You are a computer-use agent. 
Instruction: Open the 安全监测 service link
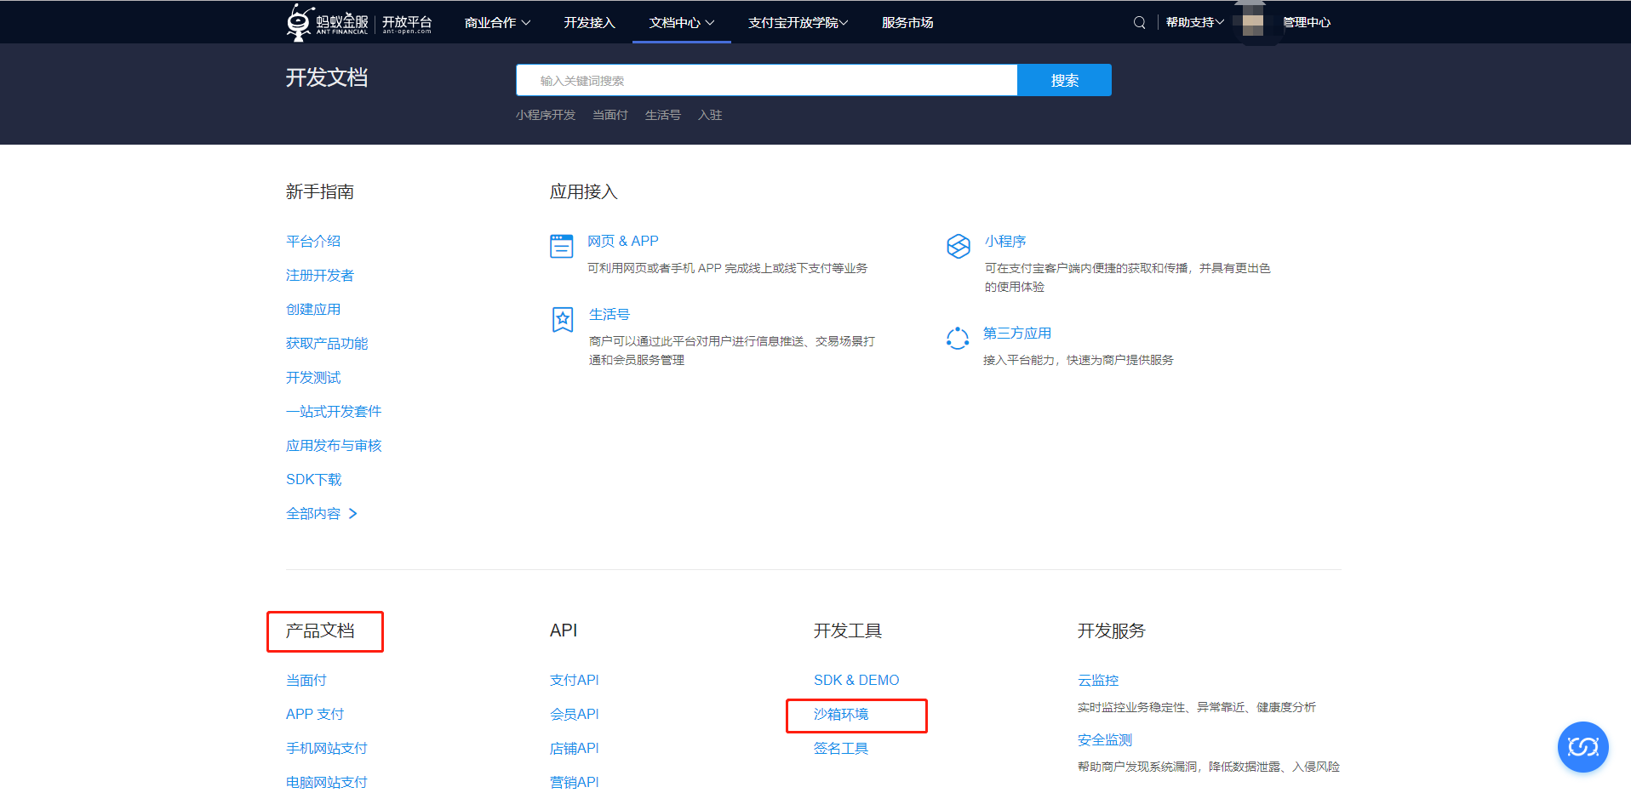1105,740
